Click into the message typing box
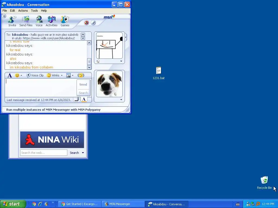Image resolution: width=278 pixels, height=208 pixels. pyautogui.click(x=41, y=88)
